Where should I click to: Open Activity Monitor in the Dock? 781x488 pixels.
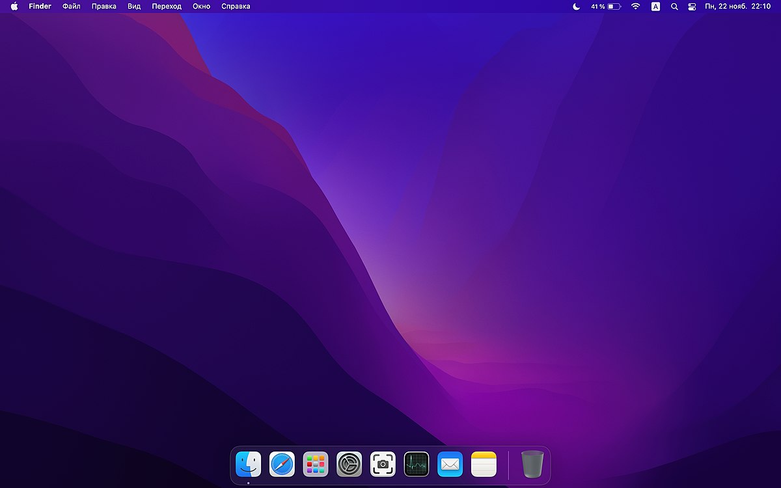coord(417,464)
